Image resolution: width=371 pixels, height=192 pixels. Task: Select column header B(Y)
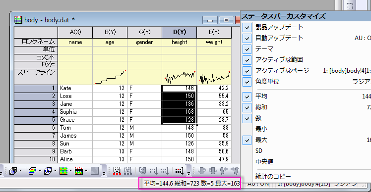pyautogui.click(x=110, y=32)
